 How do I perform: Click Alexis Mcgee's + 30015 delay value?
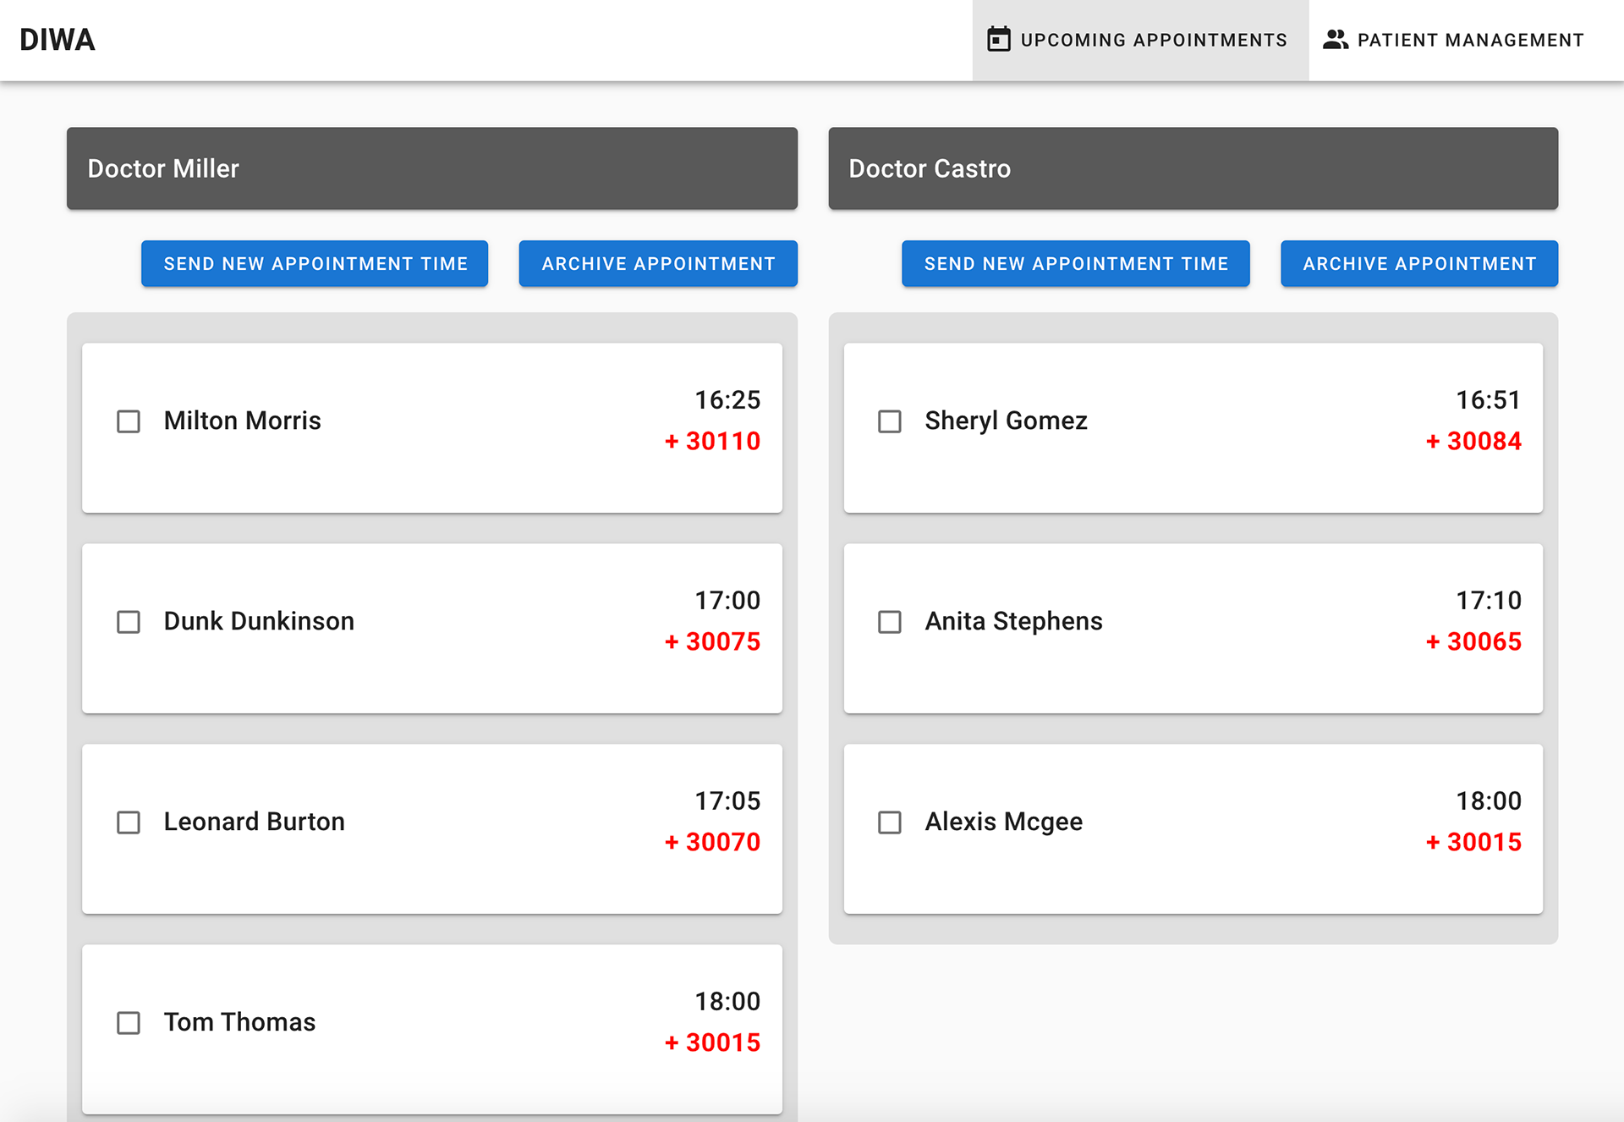pos(1473,842)
